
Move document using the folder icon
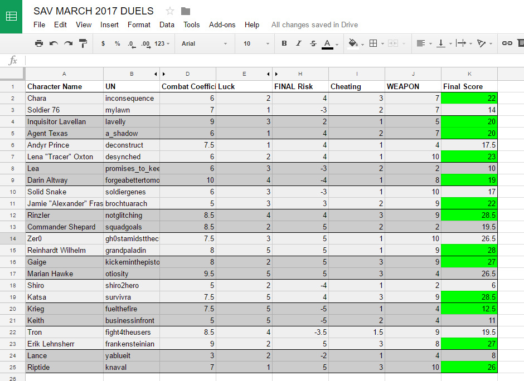pos(186,11)
